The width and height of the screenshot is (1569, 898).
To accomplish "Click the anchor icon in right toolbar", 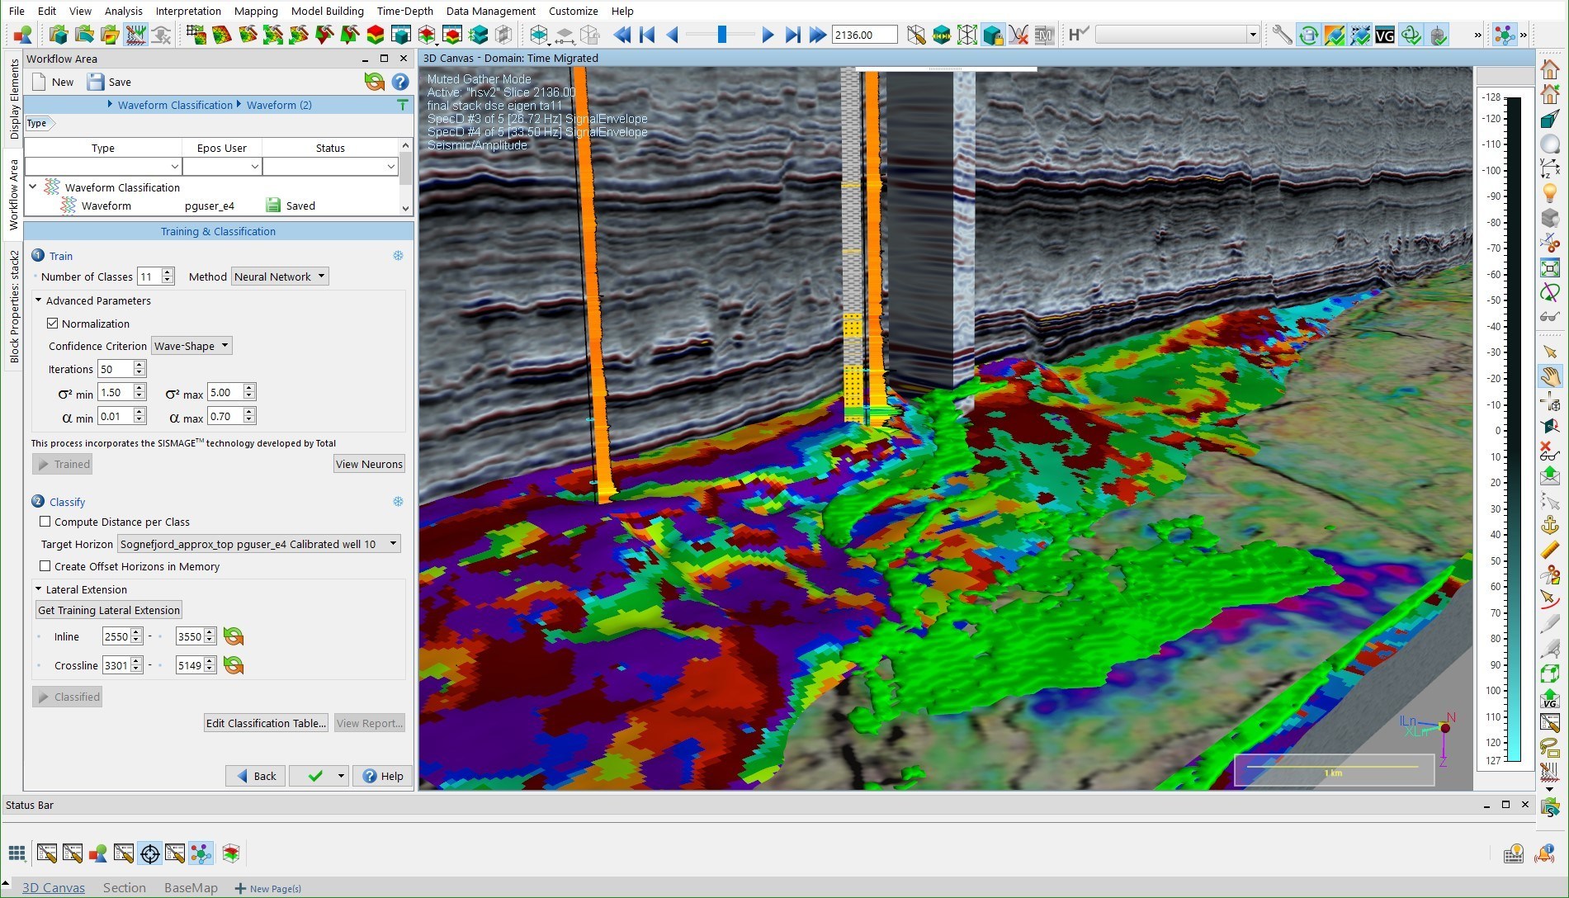I will point(1549,525).
